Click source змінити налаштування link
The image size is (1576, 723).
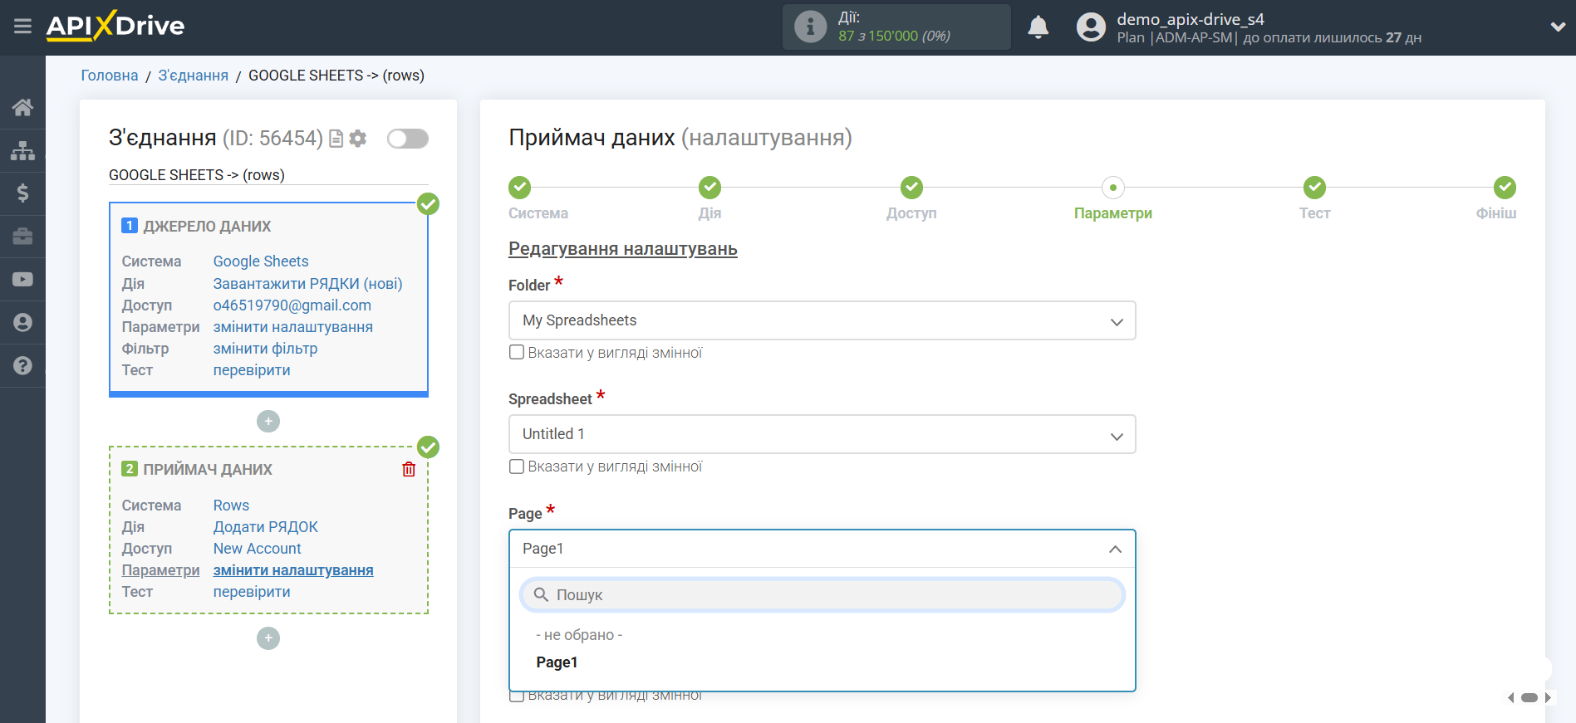[293, 327]
